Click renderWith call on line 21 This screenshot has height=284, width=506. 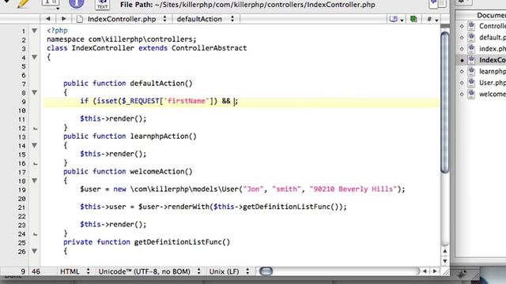point(187,207)
